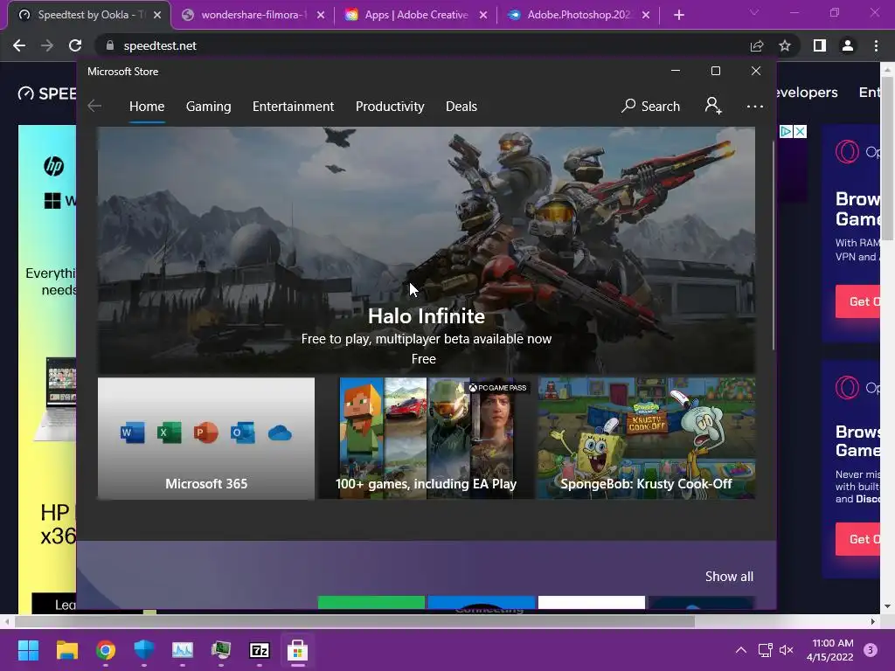Open the Halo Infinite featured banner

click(x=426, y=250)
